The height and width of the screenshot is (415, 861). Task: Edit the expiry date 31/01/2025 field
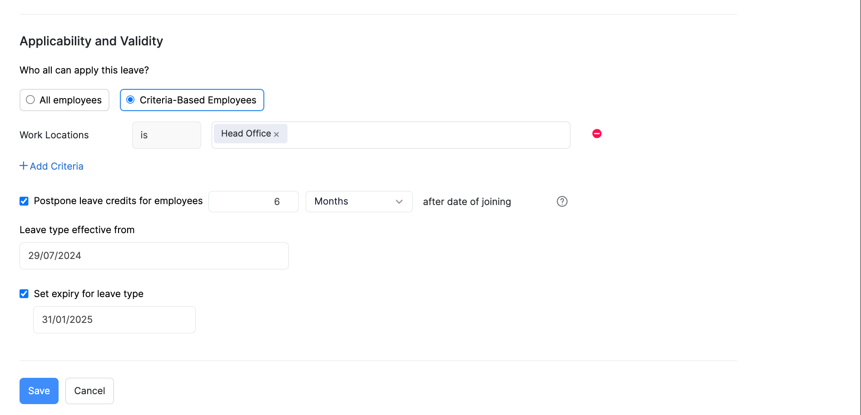114,320
